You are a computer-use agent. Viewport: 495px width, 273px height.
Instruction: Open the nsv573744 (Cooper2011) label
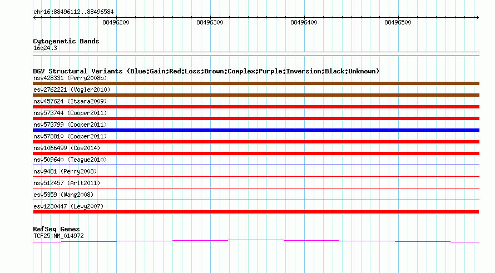tap(70, 113)
